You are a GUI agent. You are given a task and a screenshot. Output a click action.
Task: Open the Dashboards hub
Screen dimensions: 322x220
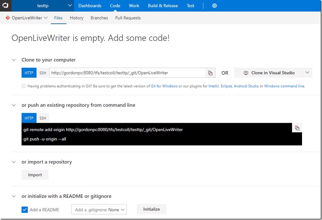(90, 6)
